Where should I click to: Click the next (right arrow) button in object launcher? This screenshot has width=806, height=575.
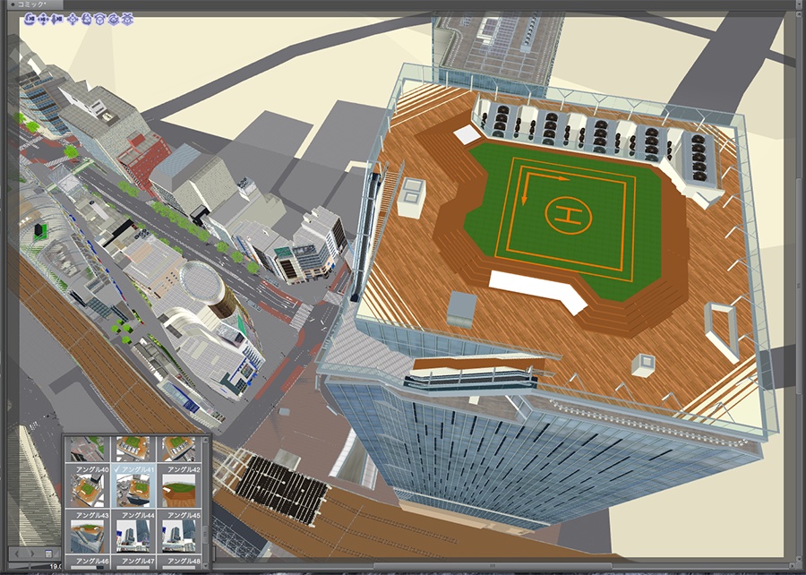coord(32,554)
